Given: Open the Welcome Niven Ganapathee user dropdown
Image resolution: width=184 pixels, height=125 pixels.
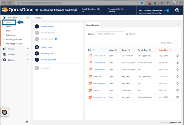Looking at the screenshot, I should tap(164, 10).
